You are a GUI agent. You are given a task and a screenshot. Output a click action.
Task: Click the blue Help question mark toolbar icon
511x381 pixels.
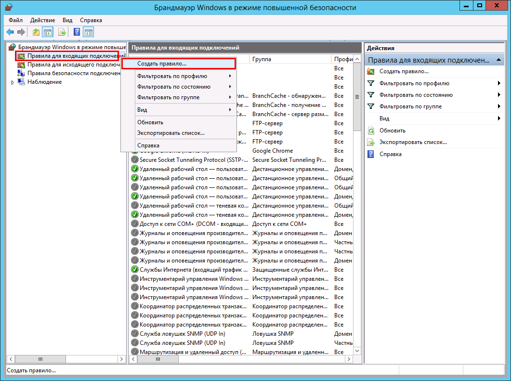point(77,32)
